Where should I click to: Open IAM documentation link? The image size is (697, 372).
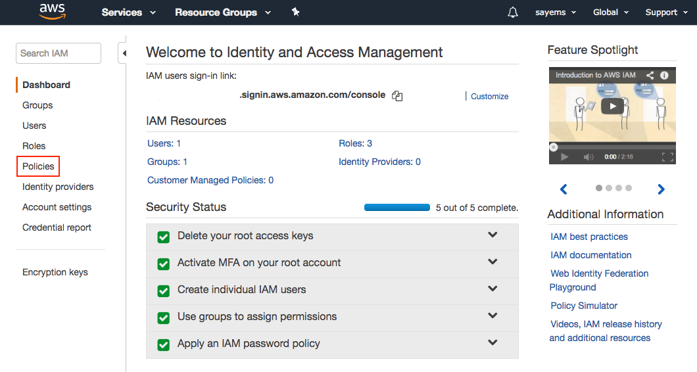click(x=590, y=255)
